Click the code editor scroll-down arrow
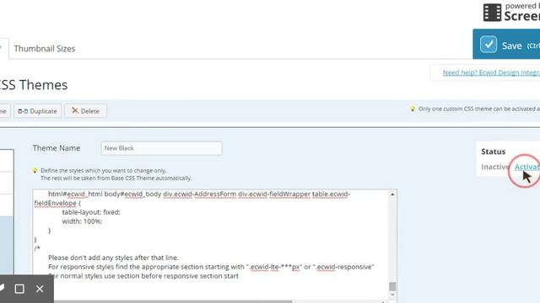This screenshot has height=303, width=540. (392, 295)
